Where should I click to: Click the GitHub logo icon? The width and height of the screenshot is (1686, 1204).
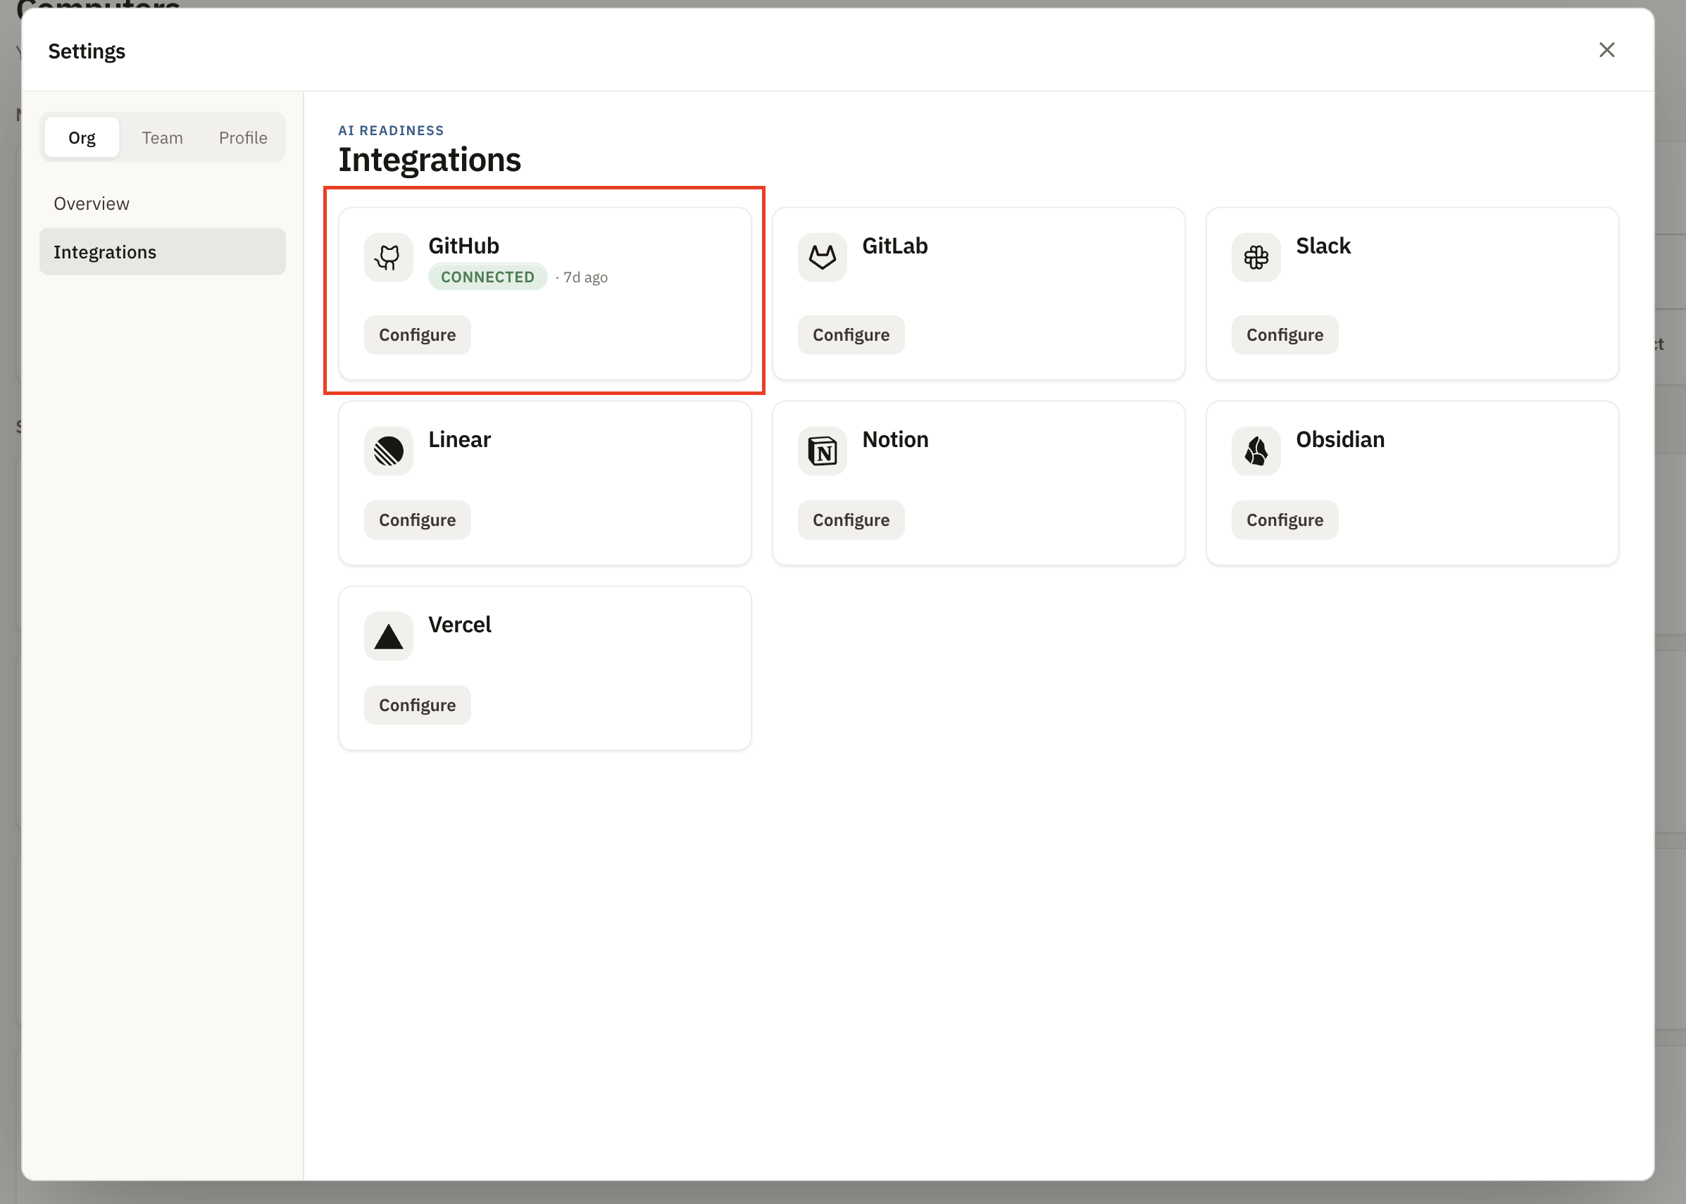(389, 257)
